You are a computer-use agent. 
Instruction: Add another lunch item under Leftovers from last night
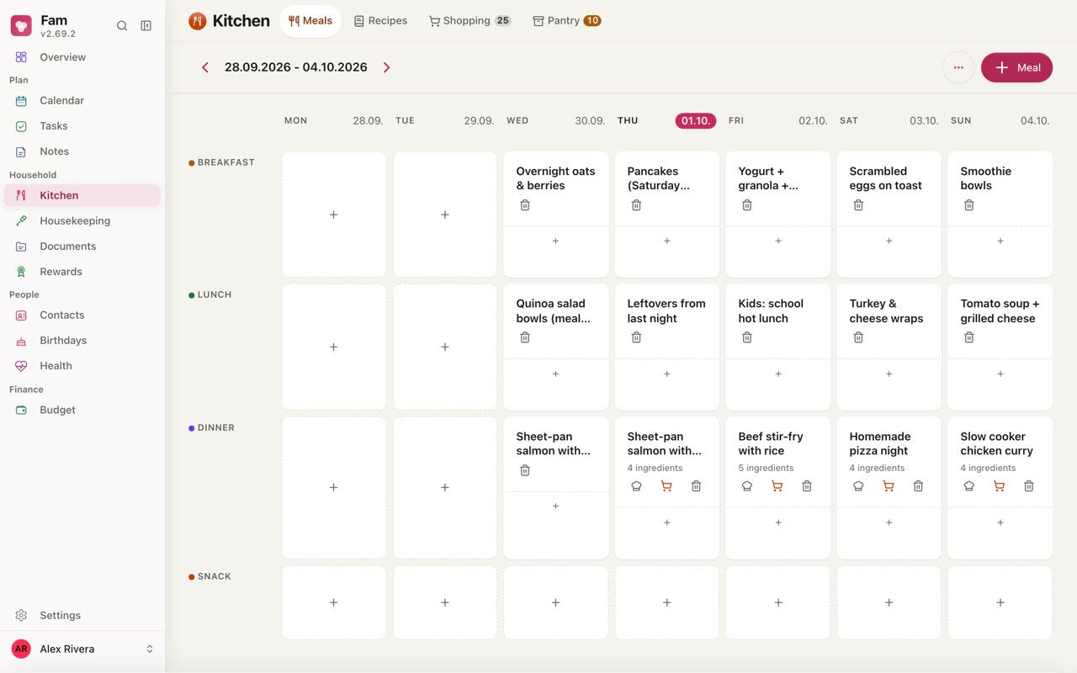pos(667,374)
